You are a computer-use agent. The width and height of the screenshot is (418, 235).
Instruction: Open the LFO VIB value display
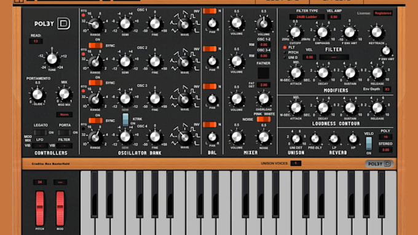coord(40,145)
